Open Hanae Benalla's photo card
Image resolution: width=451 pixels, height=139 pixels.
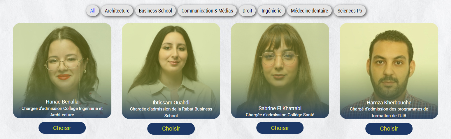[62, 71]
